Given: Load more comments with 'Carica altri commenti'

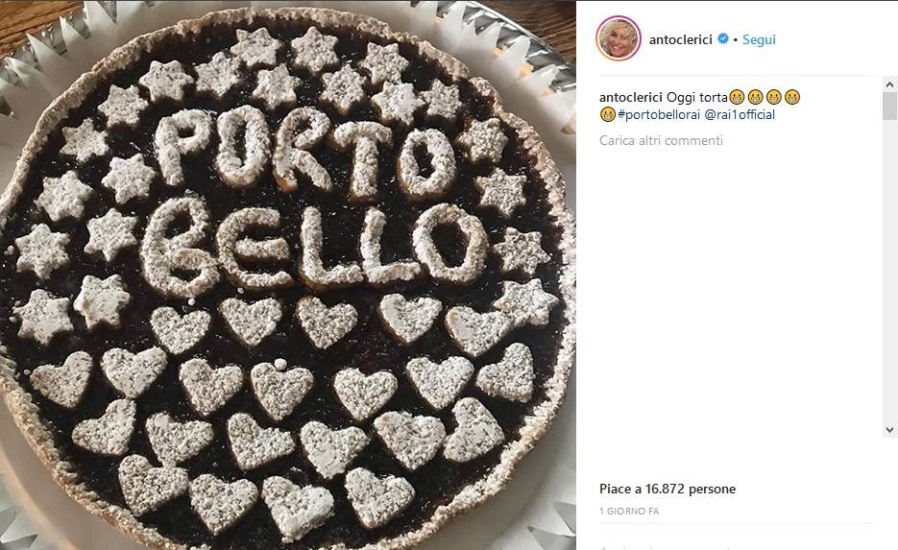Looking at the screenshot, I should [x=661, y=140].
